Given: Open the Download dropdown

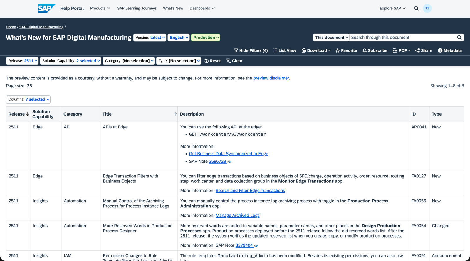Looking at the screenshot, I should click(x=316, y=50).
